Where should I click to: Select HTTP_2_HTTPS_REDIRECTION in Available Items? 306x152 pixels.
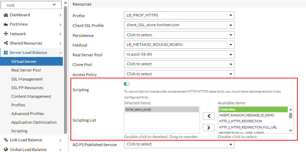point(240,121)
